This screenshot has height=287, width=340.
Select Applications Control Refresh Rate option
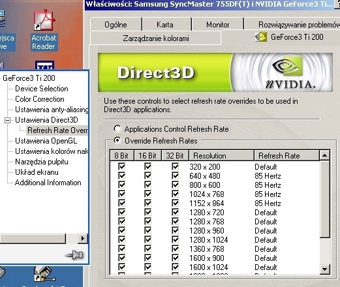click(x=172, y=129)
